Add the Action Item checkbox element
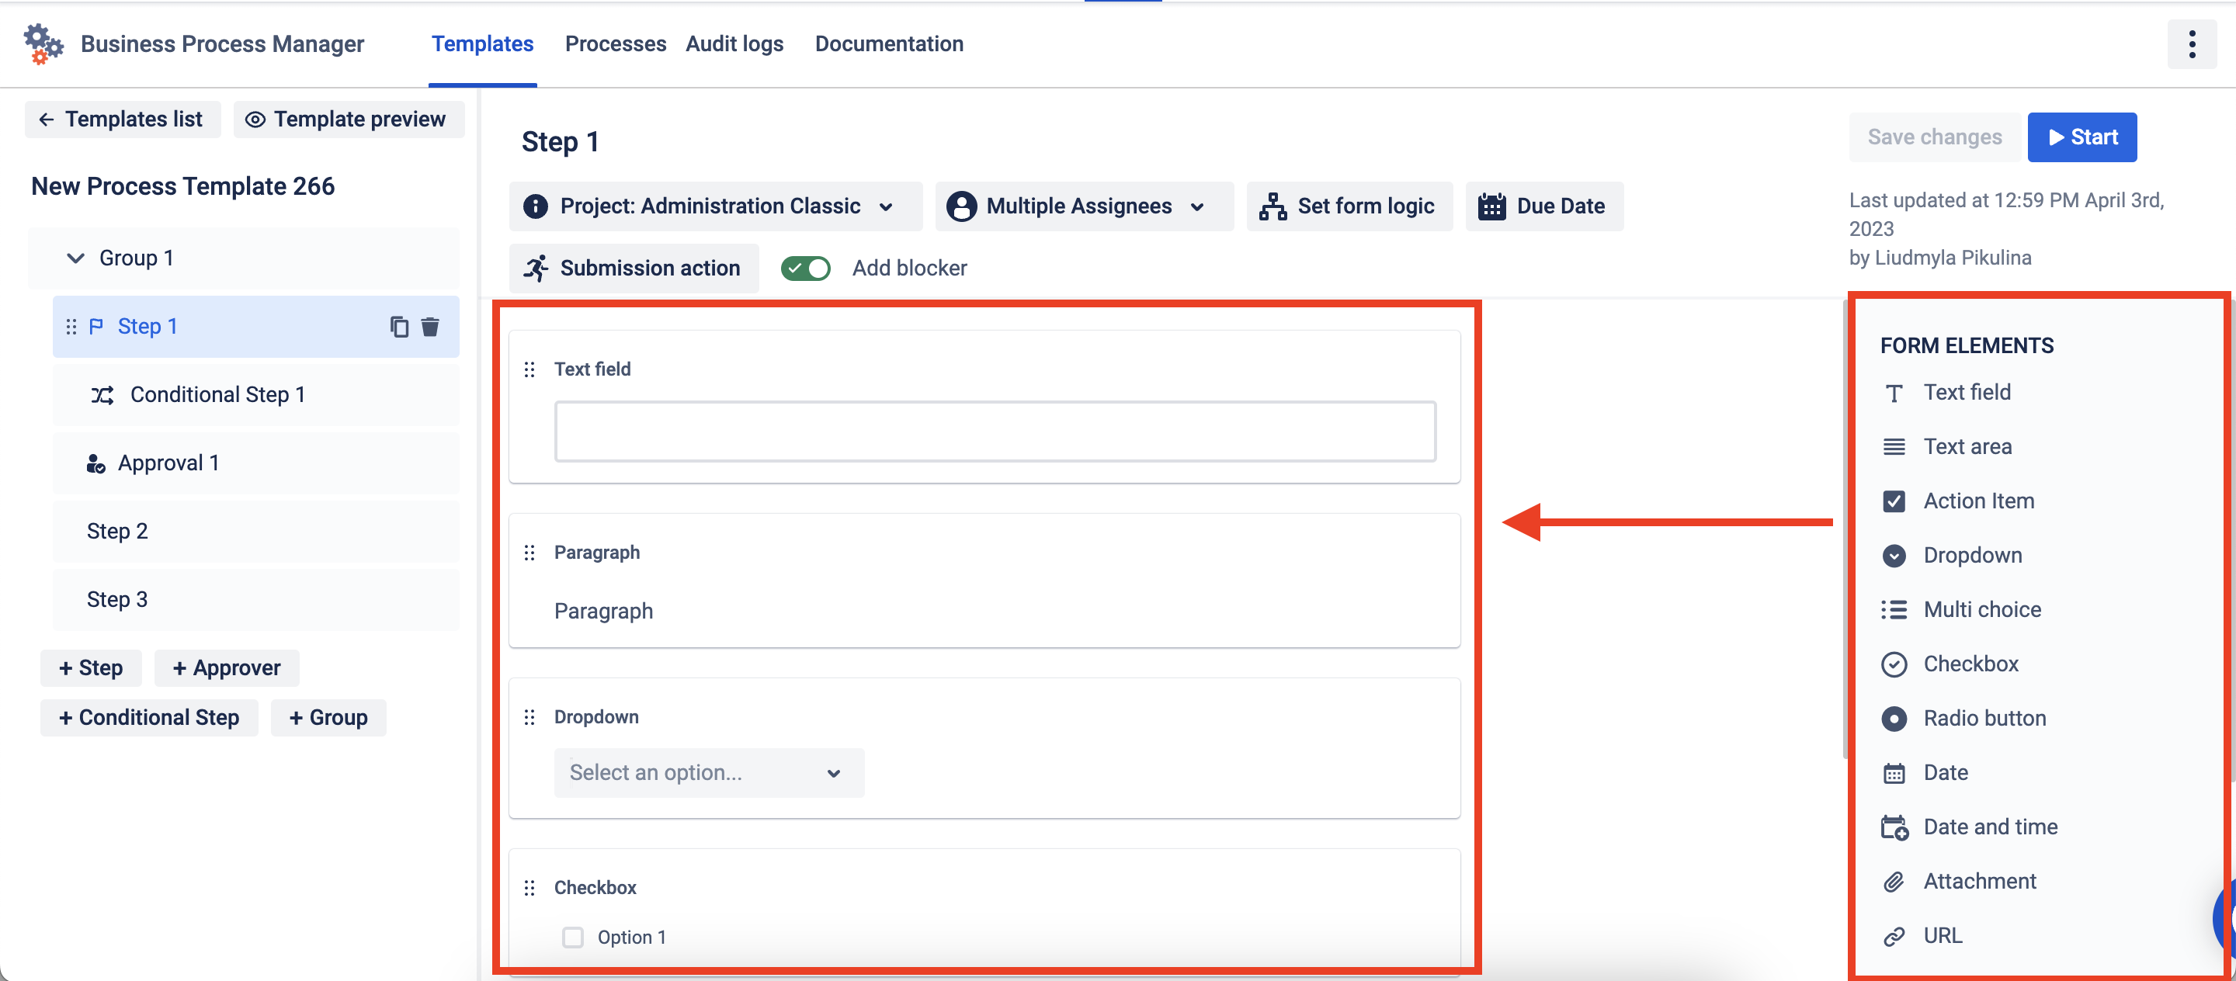This screenshot has width=2236, height=981. pyautogui.click(x=1977, y=501)
